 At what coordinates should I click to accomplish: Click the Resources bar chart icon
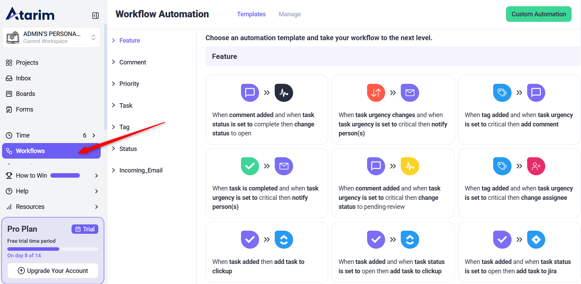tap(9, 207)
